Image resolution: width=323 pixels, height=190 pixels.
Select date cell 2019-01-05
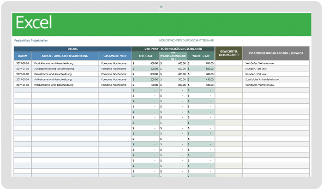[23, 85]
